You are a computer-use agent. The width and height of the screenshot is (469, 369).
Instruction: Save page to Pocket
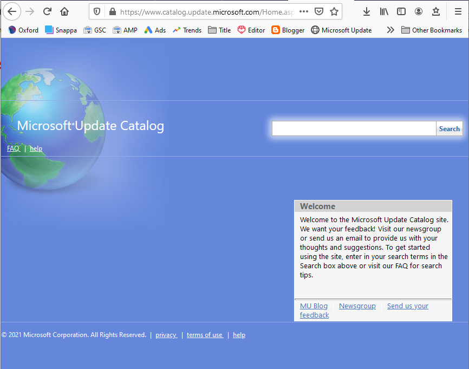[319, 12]
